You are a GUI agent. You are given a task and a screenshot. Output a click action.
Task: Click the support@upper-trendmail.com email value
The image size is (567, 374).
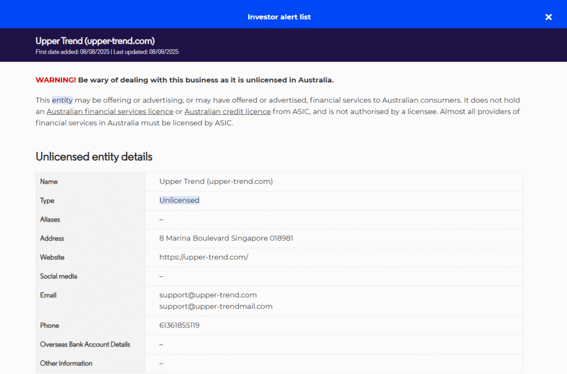[216, 306]
